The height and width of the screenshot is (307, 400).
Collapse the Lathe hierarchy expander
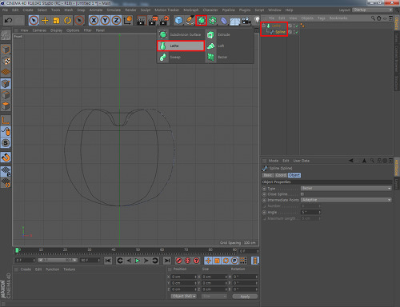tap(264, 26)
